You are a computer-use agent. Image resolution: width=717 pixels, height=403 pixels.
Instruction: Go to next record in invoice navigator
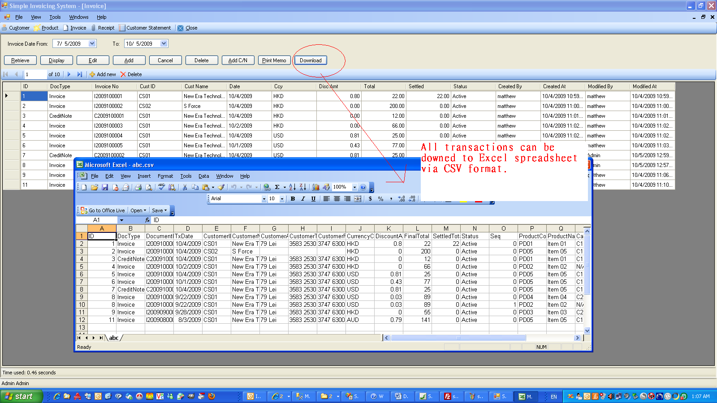[69, 74]
